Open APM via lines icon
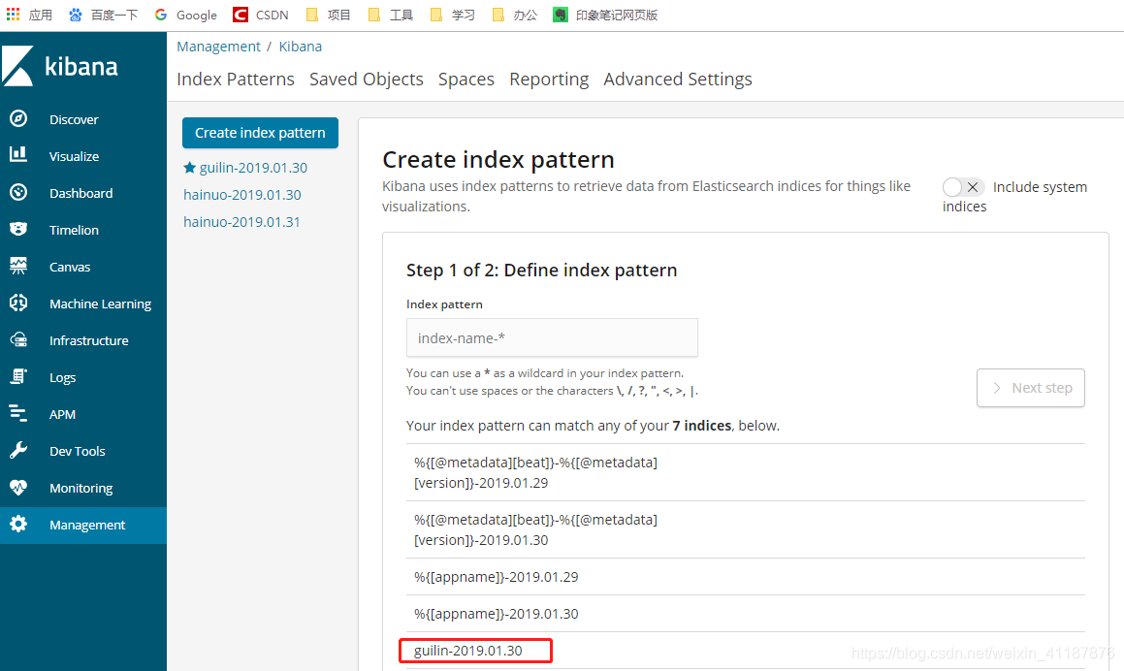 pyautogui.click(x=18, y=414)
